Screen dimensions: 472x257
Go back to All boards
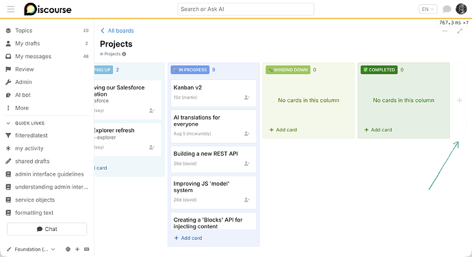click(118, 31)
